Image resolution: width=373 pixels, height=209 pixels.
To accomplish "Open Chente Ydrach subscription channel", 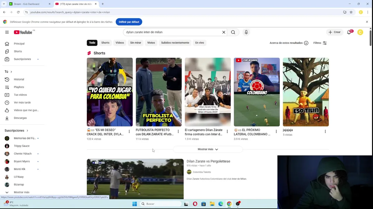I will tap(22, 154).
